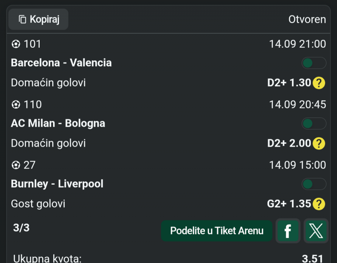
Task: Toggle the AC Milan - Bologna switch
Action: [314, 124]
